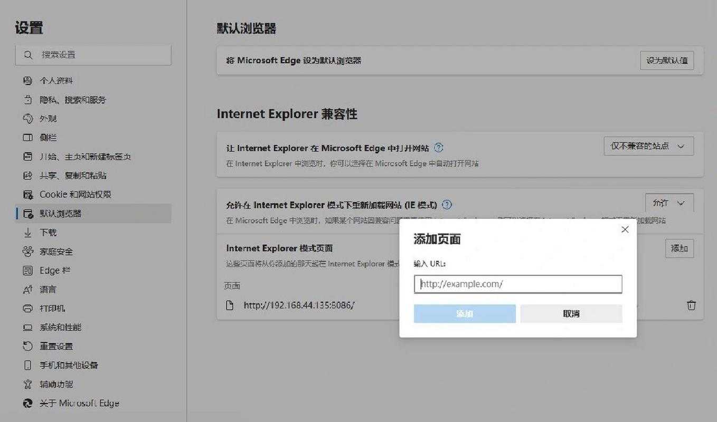Click the Cookie 和网站权限 icon
717x422 pixels.
point(28,195)
